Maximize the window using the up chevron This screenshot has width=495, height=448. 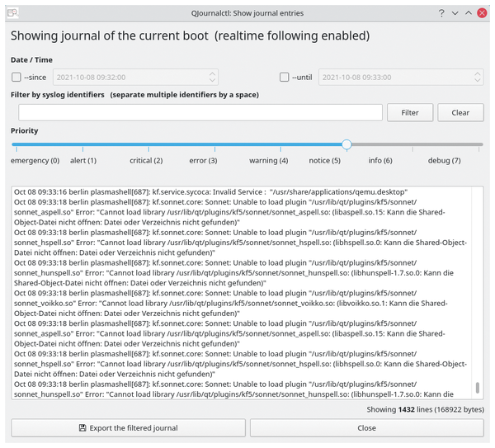[469, 13]
